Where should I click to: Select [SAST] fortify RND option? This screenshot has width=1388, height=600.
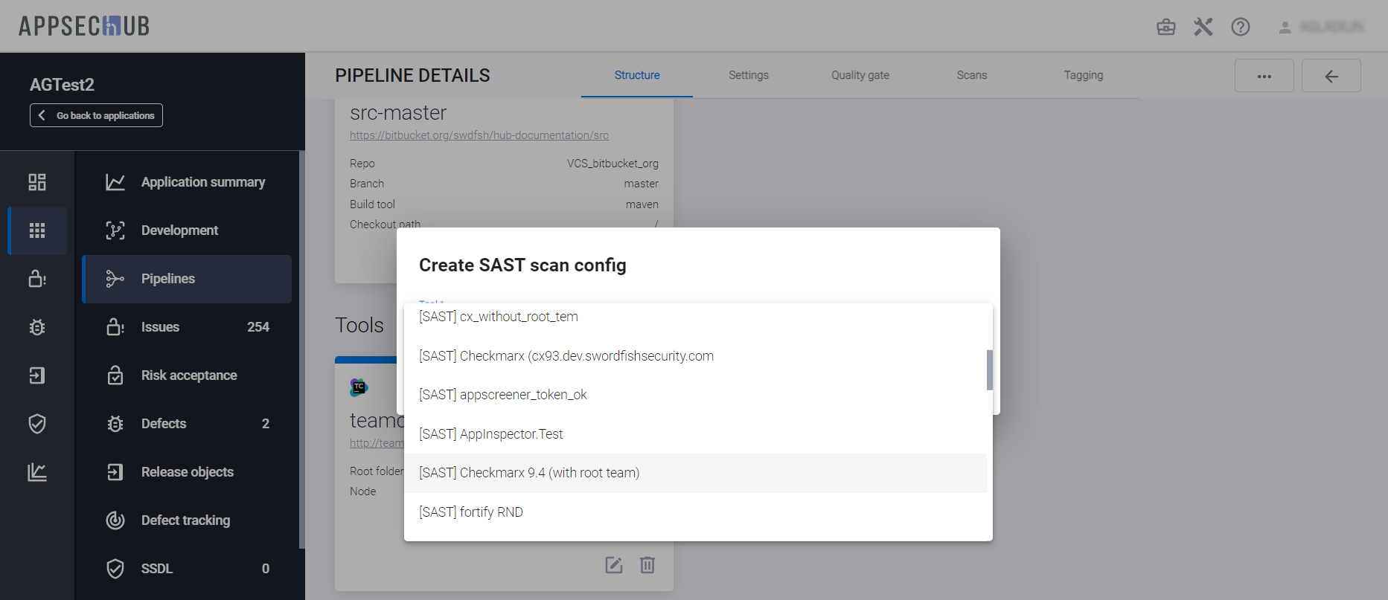click(470, 512)
